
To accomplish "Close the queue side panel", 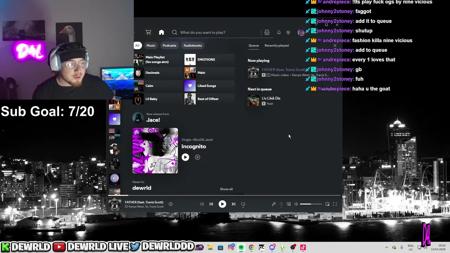I will tap(335, 45).
